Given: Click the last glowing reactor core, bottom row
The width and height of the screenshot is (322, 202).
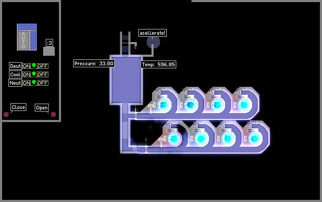Looking at the screenshot, I should pyautogui.click(x=255, y=138).
